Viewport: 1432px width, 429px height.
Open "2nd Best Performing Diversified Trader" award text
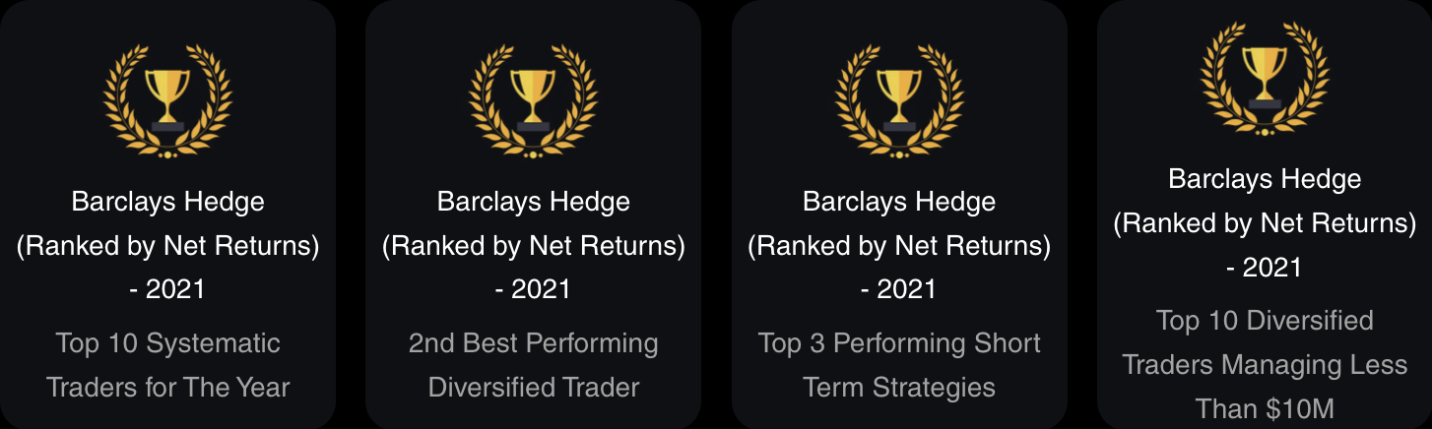pyautogui.click(x=533, y=365)
